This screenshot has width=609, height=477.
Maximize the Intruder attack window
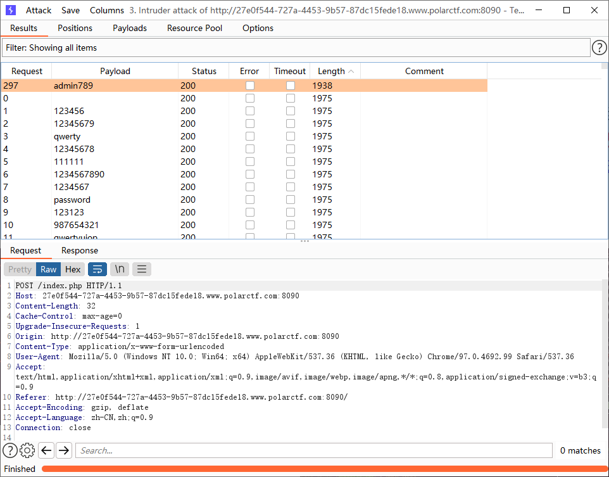click(x=567, y=10)
